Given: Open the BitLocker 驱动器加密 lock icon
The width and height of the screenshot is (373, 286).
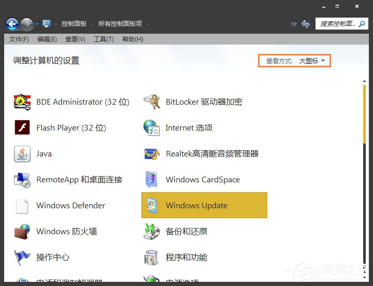Looking at the screenshot, I should pyautogui.click(x=152, y=102).
